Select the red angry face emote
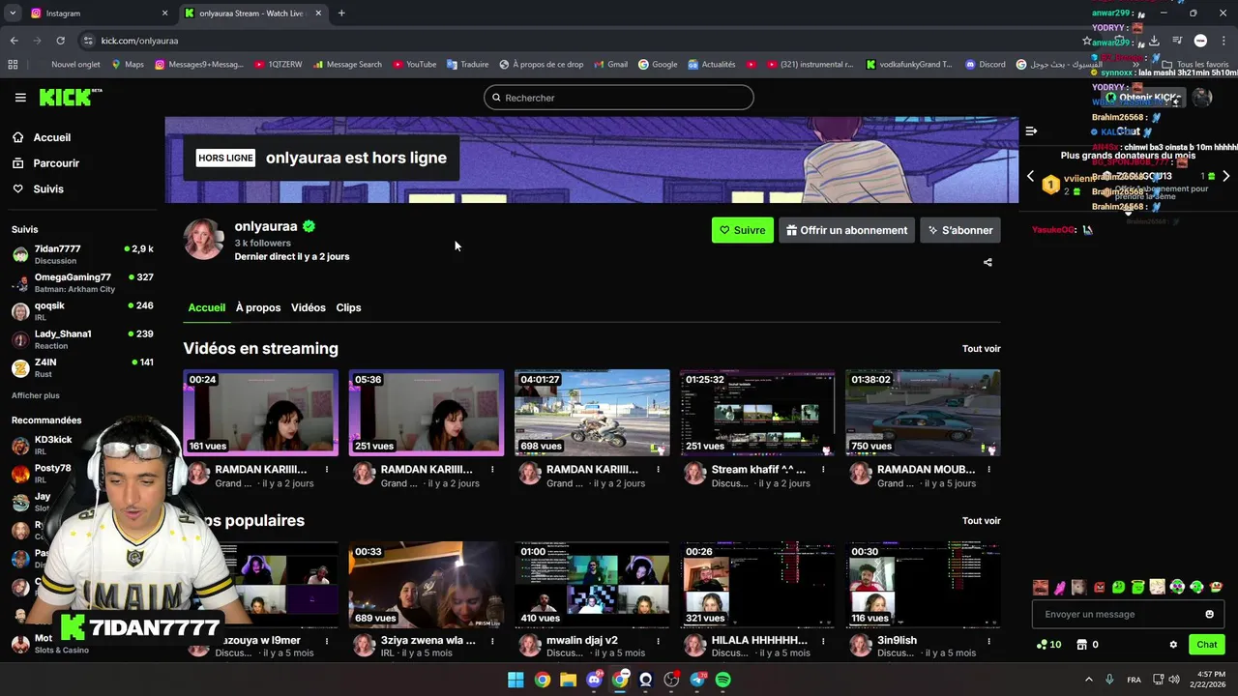Screen dimensions: 1238x696 click(x=1099, y=587)
